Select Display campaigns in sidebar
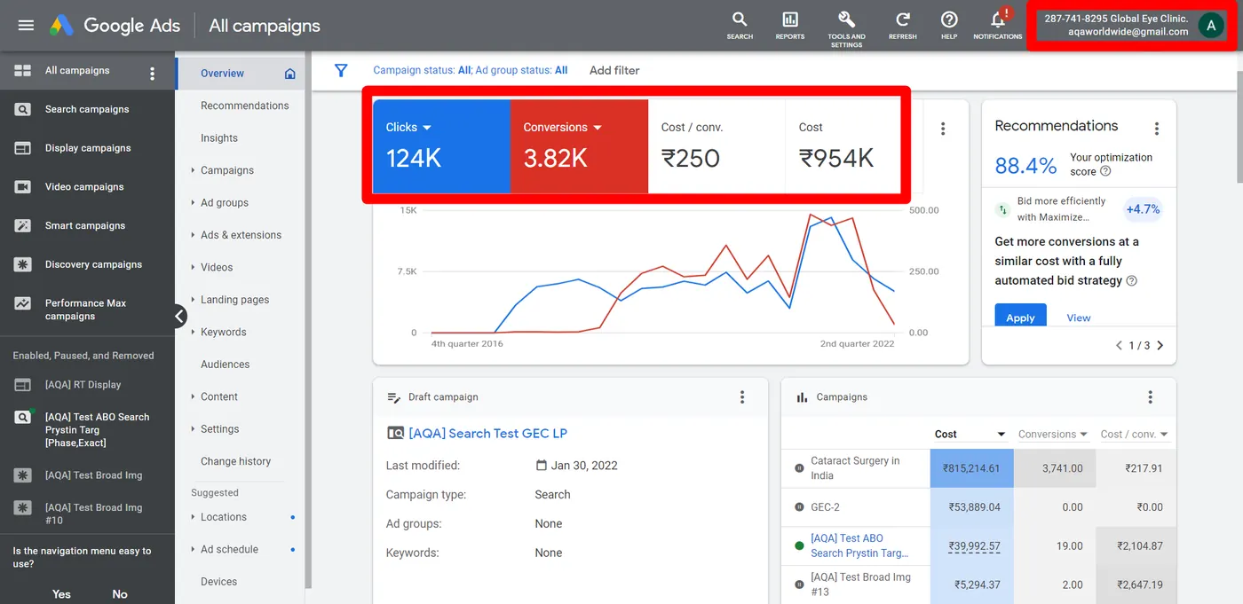 [x=87, y=148]
